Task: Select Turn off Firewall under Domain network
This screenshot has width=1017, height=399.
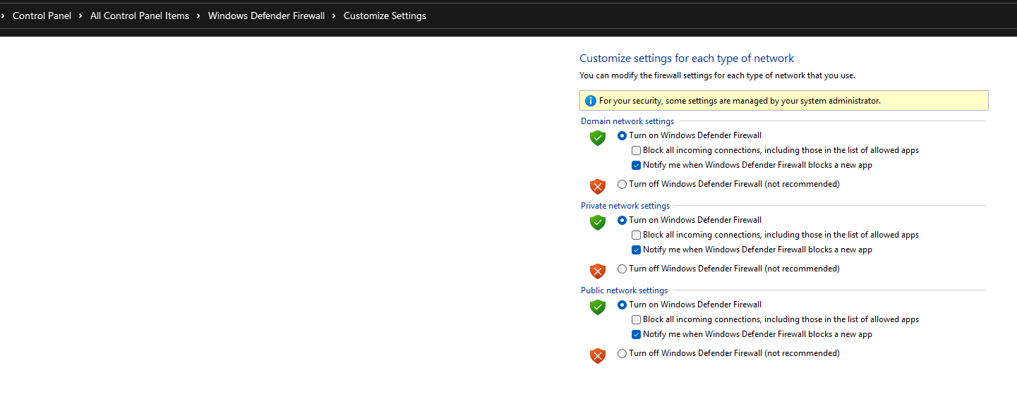Action: click(x=622, y=184)
